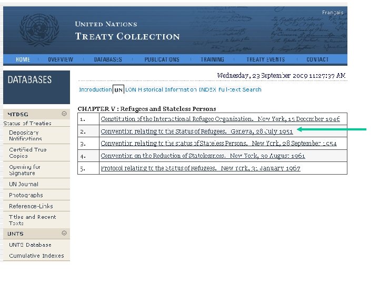379x284 pixels.
Task: Click the MTDSG section header text
Action: pyautogui.click(x=18, y=114)
